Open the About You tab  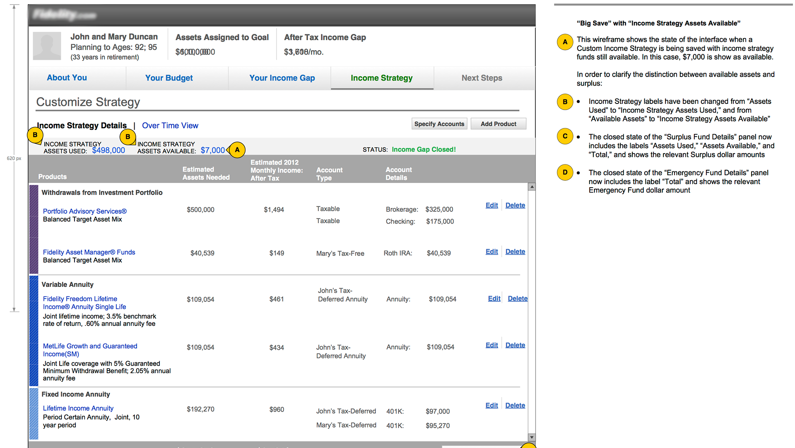coord(67,78)
